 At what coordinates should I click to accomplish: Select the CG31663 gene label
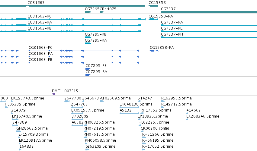point(36,3)
